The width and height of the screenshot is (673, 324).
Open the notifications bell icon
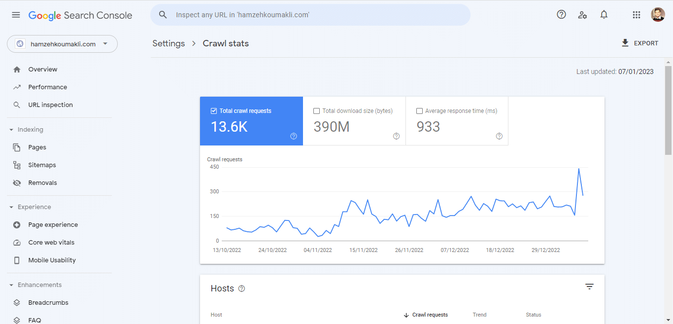(x=604, y=15)
